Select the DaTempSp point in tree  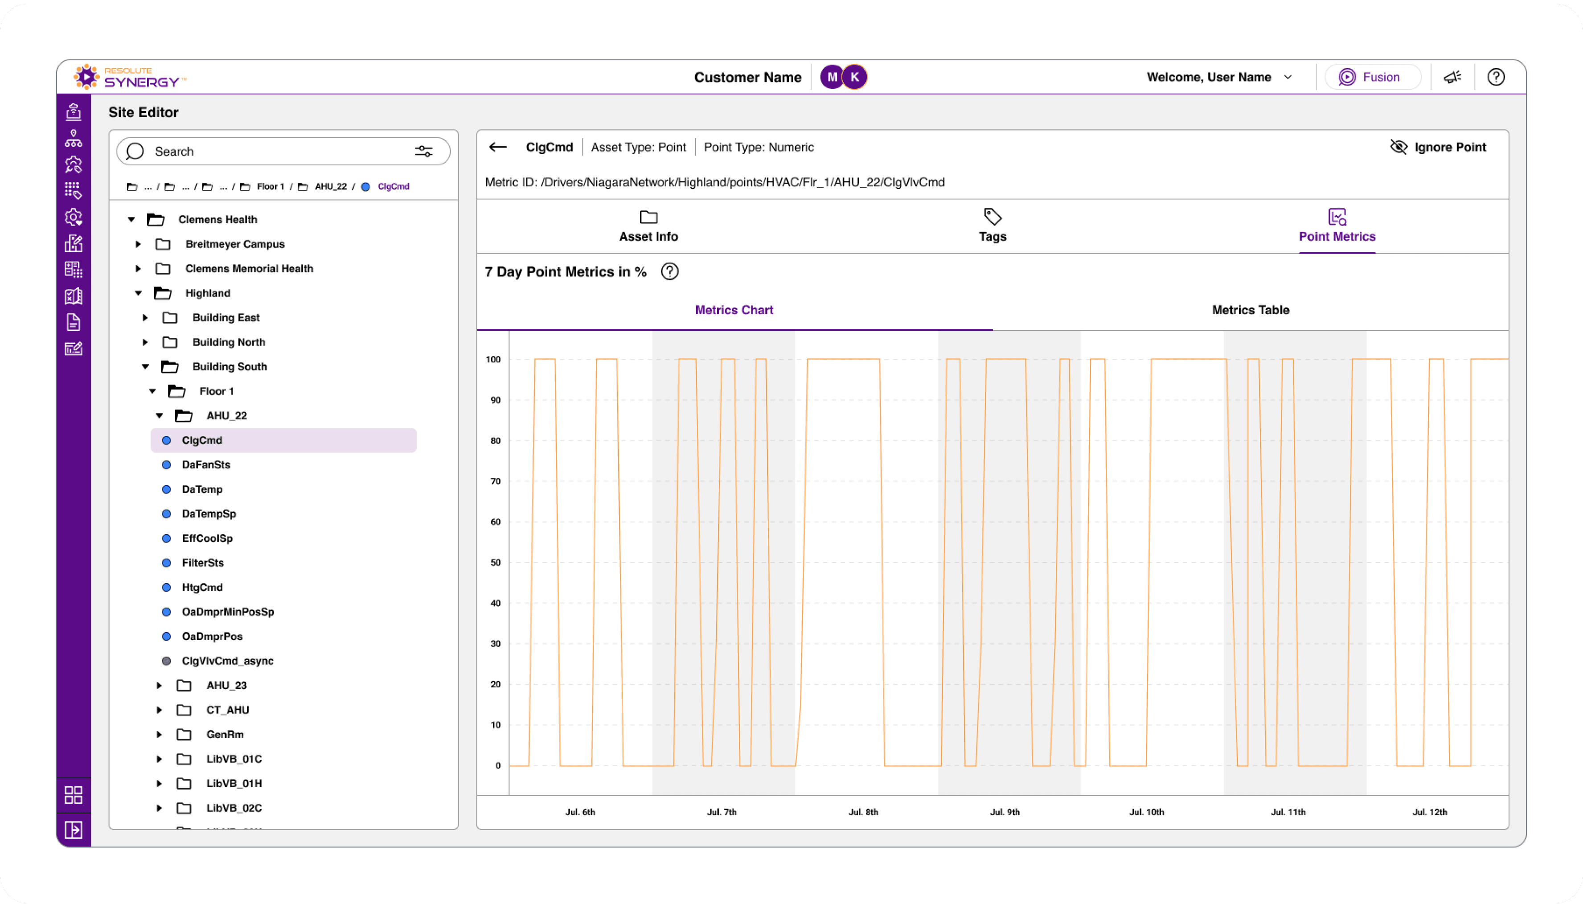pyautogui.click(x=209, y=514)
